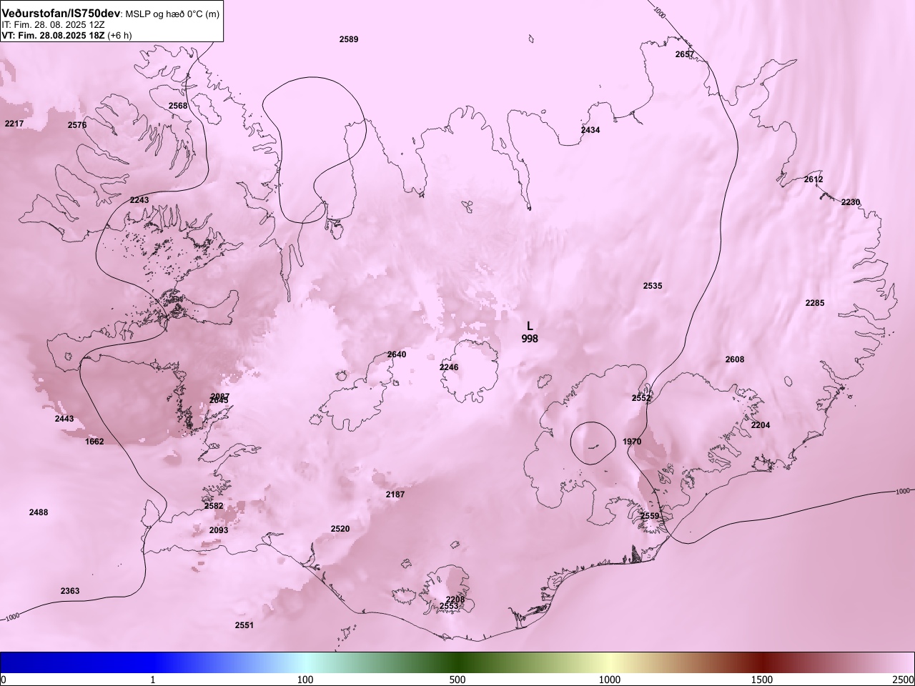Pick the 2589 height label
This screenshot has height=686, width=915.
coord(349,39)
